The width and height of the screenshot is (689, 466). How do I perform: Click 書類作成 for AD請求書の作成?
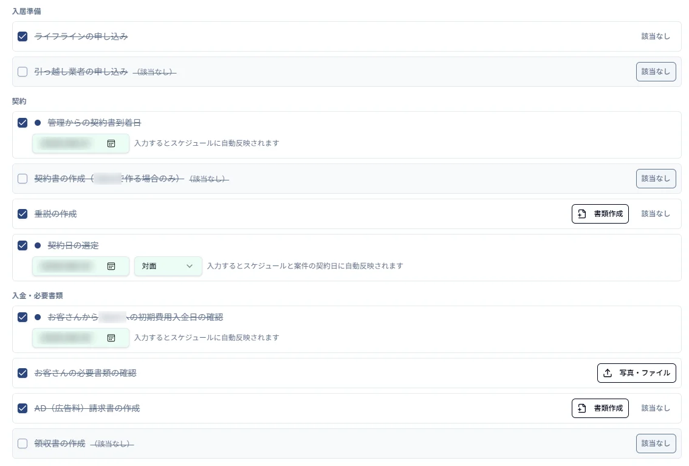pos(600,408)
